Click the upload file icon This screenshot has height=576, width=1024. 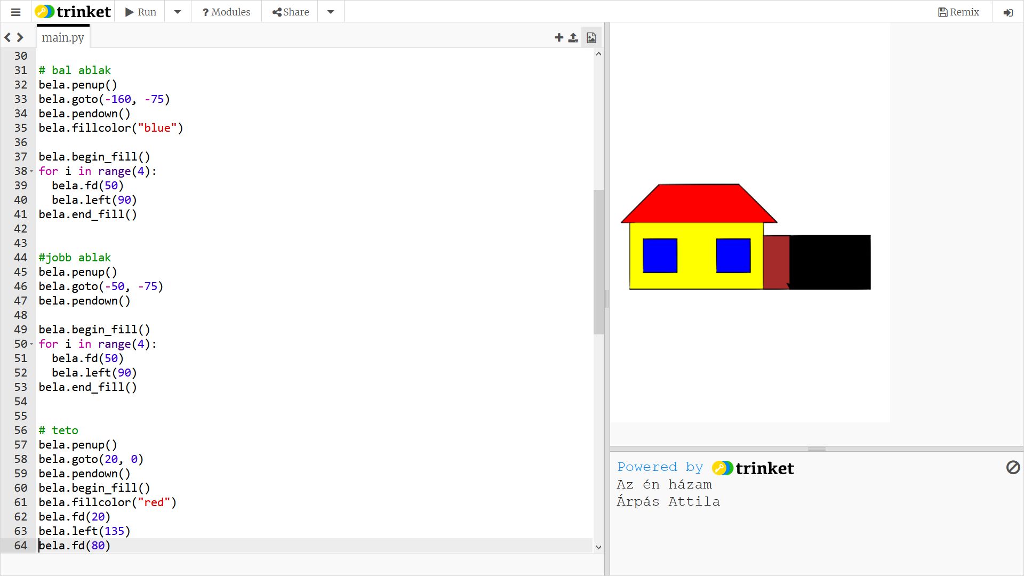(x=573, y=37)
